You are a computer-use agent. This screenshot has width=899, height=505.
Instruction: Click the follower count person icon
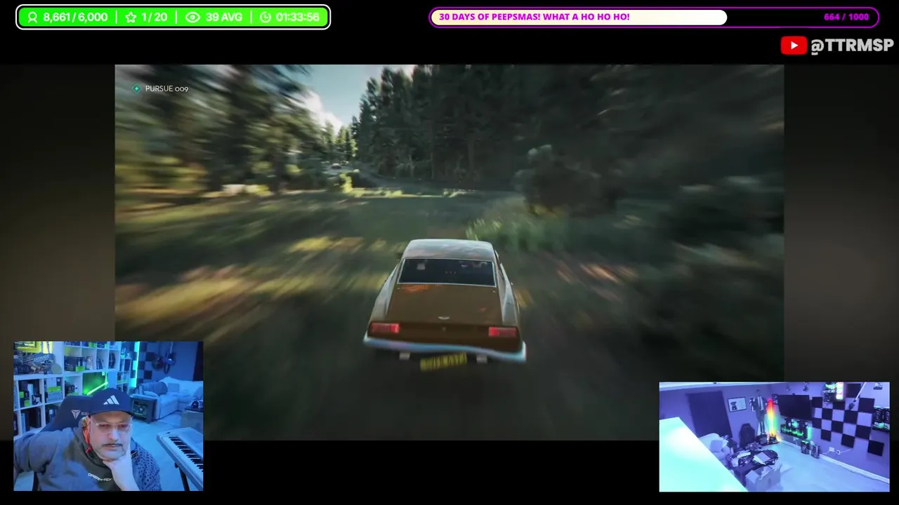click(32, 18)
